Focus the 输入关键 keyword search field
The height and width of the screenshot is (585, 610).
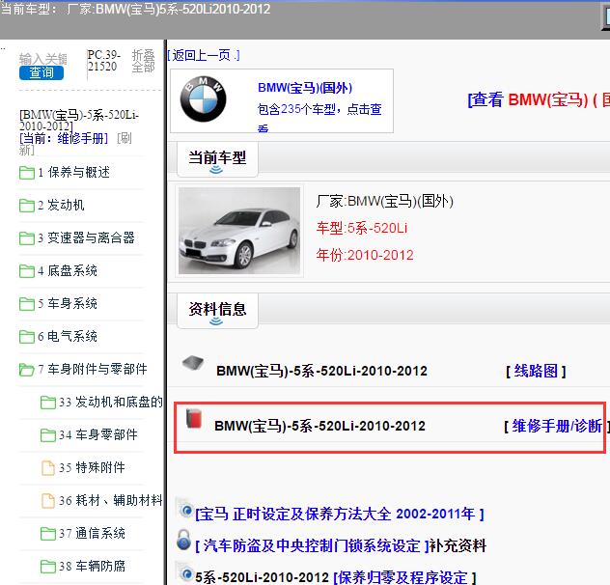(x=43, y=59)
